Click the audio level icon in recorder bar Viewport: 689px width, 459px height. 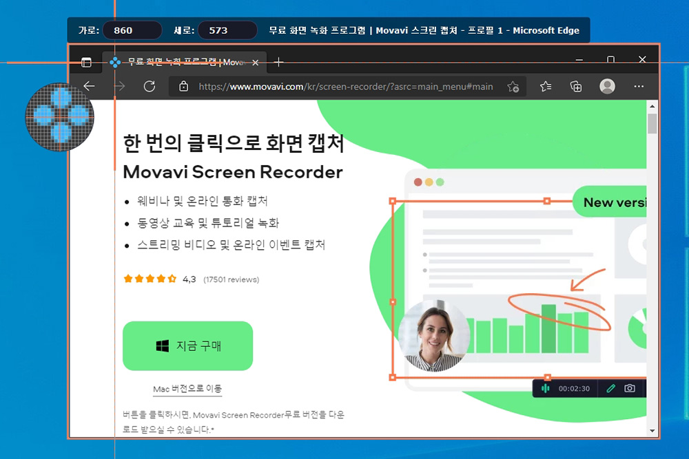tap(545, 388)
